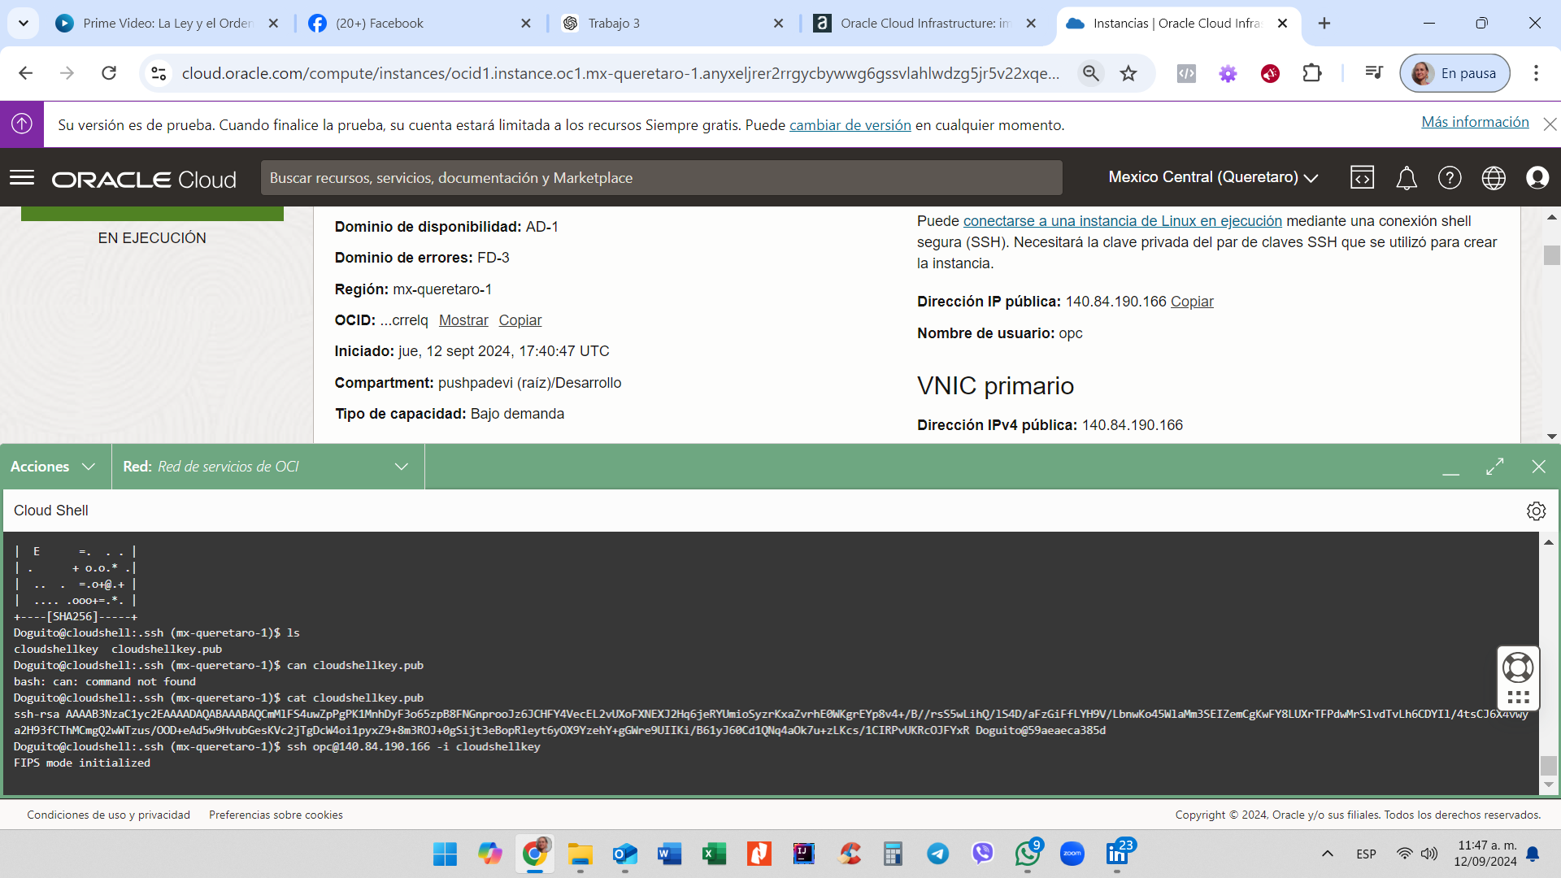Expand the Acciones dropdown in Cloud Shell
Screen dimensions: 1561x878
tap(53, 467)
